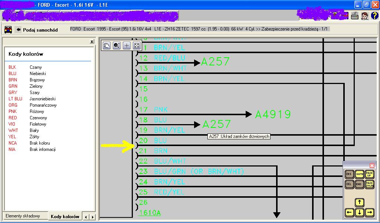This screenshot has width=380, height=223.
Task: Activate the magnifier zoom tool
Action: 117,45
